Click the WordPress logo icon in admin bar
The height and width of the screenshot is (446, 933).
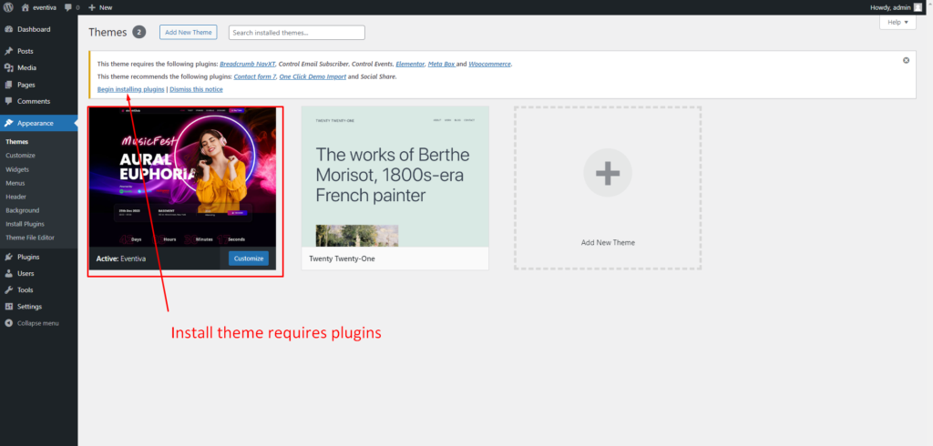[8, 7]
